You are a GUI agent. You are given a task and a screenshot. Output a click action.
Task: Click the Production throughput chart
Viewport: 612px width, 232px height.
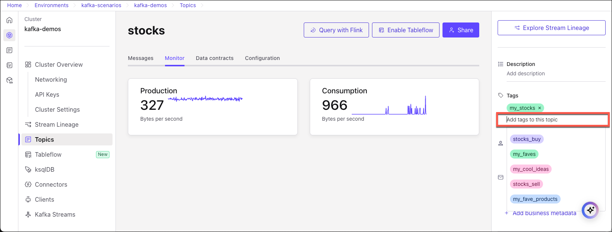(205, 99)
